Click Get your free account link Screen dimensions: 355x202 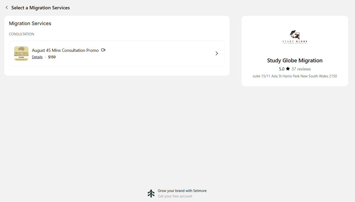point(175,196)
